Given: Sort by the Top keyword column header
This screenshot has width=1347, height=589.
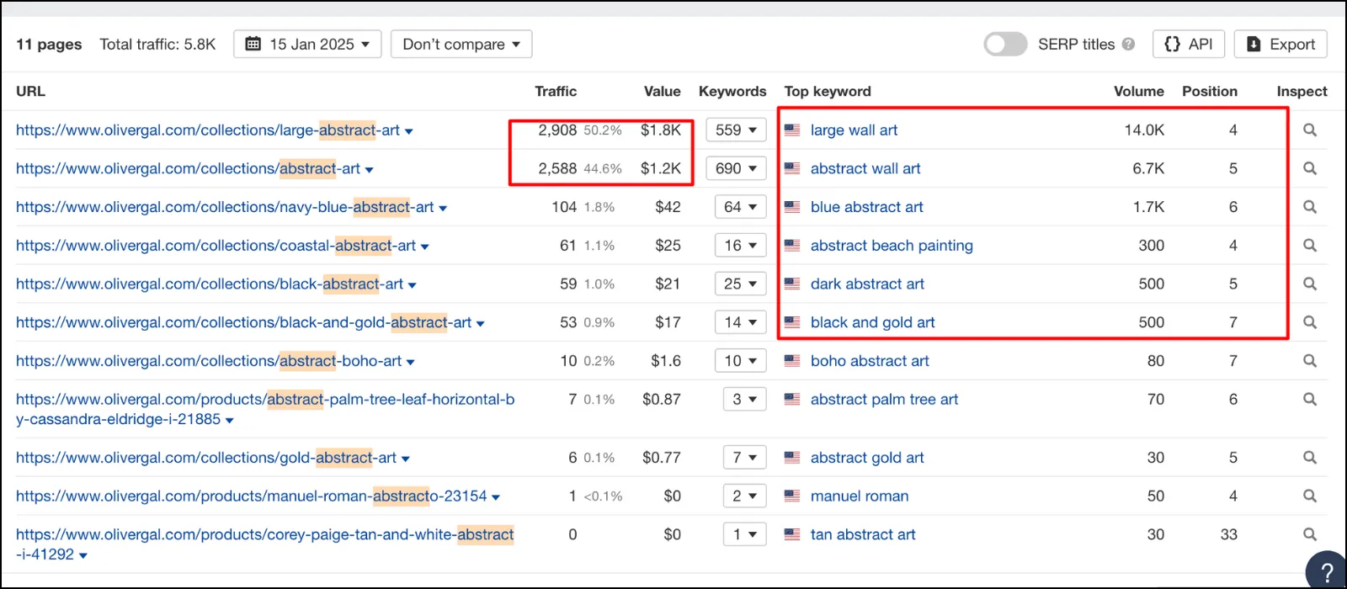Looking at the screenshot, I should [828, 91].
